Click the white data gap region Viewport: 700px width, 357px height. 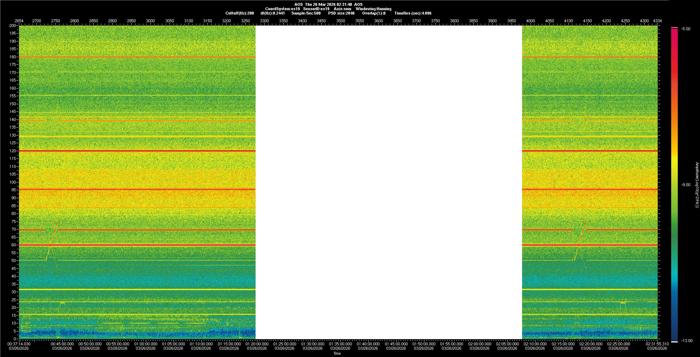[389, 182]
